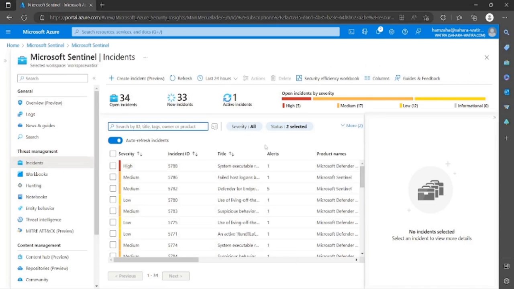Open Azure Cloud Shell icon
Image resolution: width=514 pixels, height=289 pixels.
[351, 32]
